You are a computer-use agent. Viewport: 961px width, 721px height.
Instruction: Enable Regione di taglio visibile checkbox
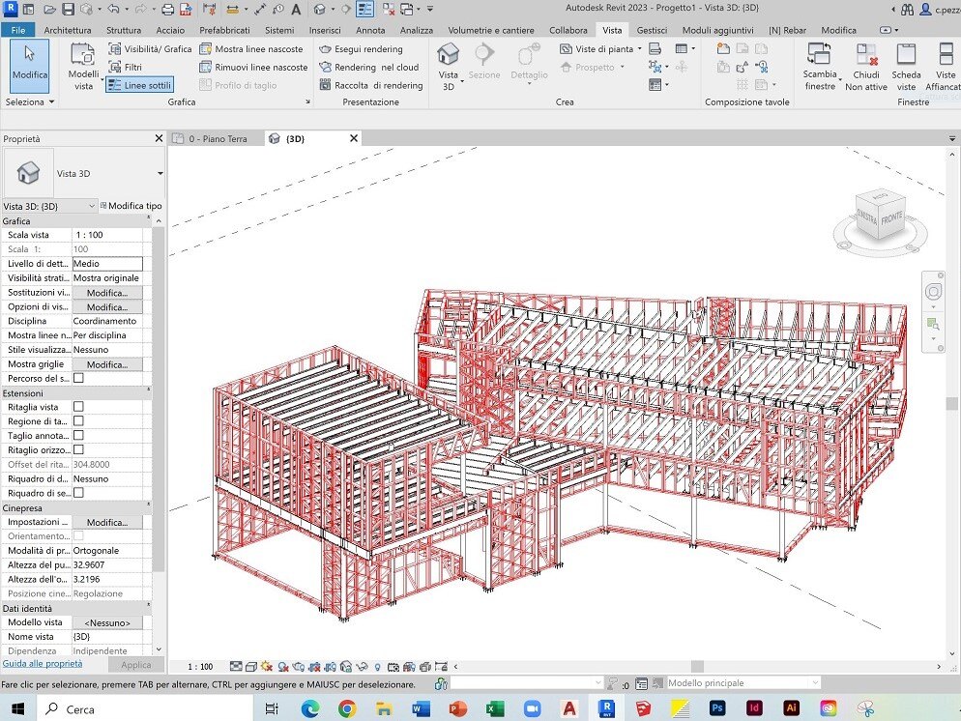[78, 421]
